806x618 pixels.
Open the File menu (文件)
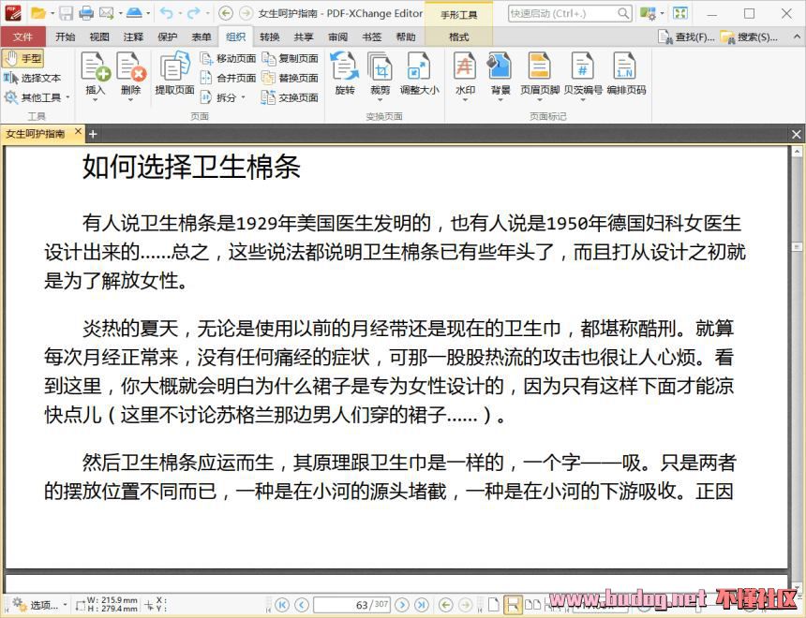(22, 37)
